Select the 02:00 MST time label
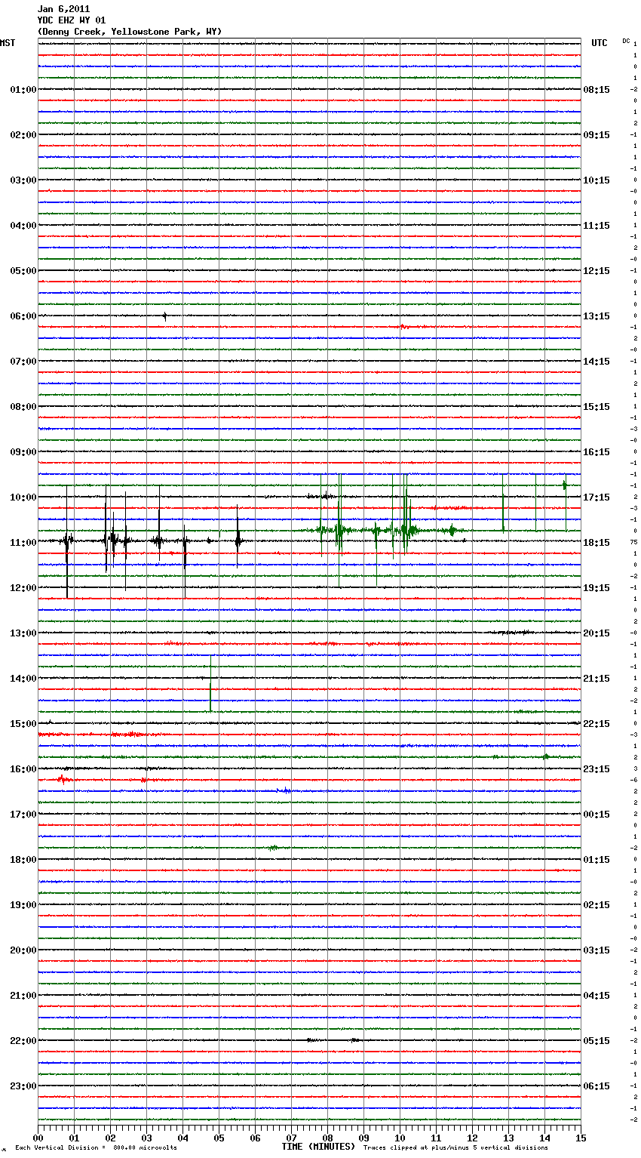The height and width of the screenshot is (1158, 641). pos(23,135)
